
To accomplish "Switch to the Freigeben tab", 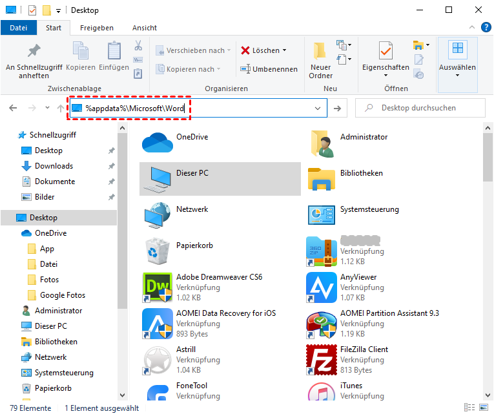I will click(97, 28).
